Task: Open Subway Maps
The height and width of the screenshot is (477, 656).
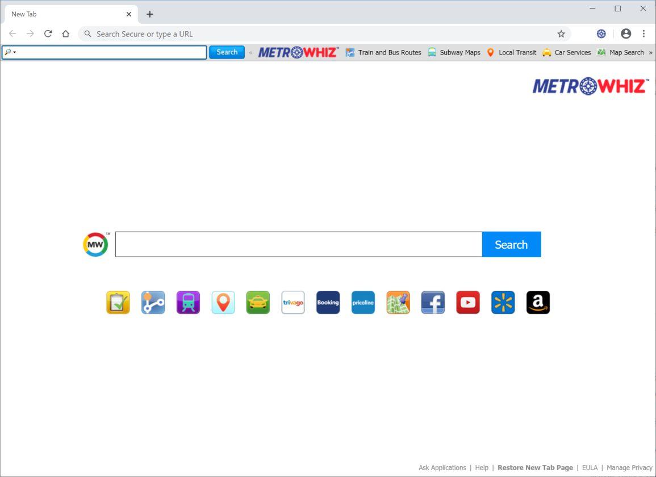Action: 454,52
